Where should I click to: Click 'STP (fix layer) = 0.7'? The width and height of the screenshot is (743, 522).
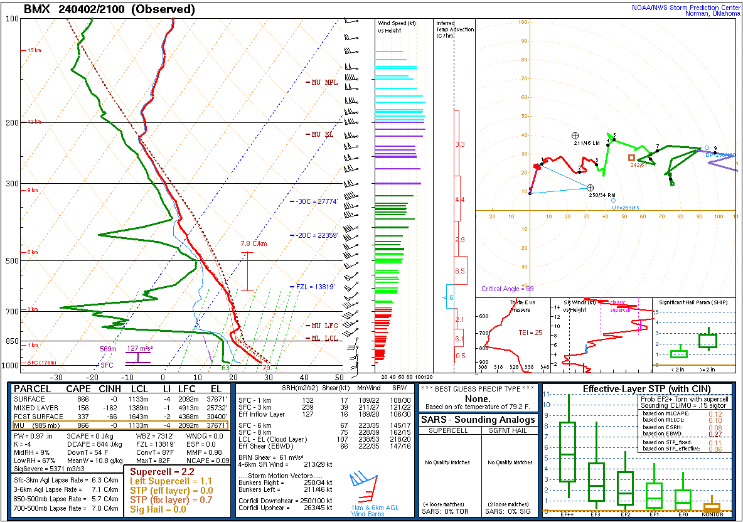click(171, 500)
